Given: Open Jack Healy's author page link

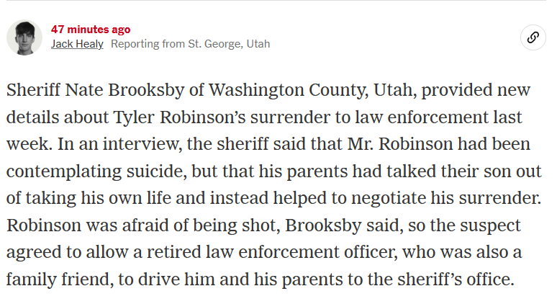Looking at the screenshot, I should (77, 44).
